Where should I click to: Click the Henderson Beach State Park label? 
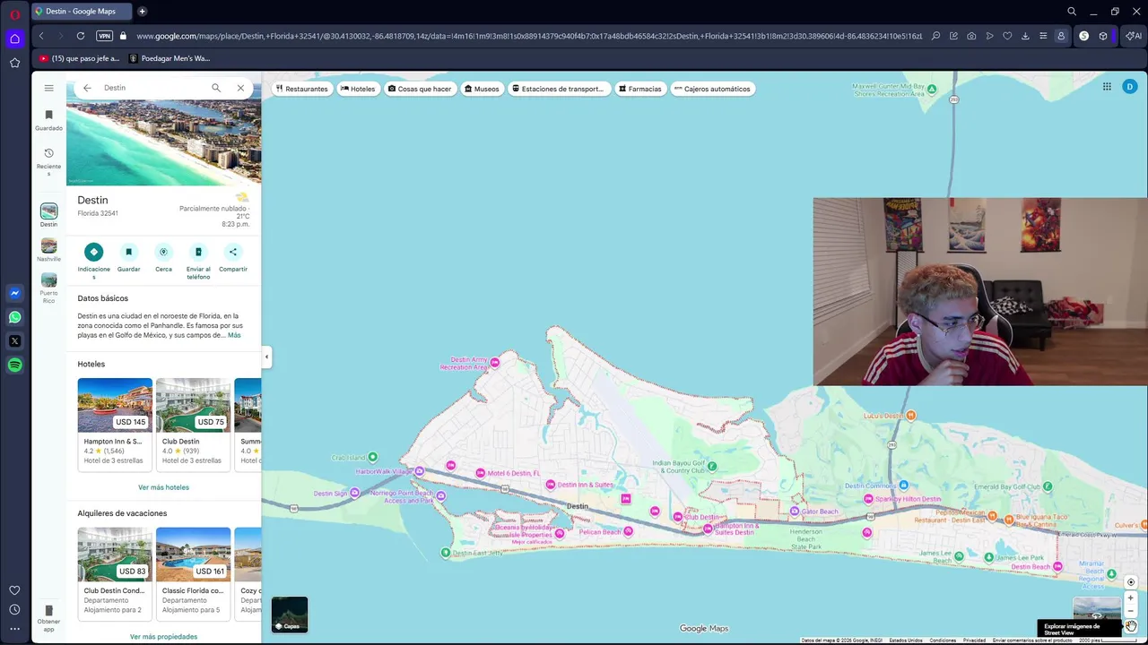coord(806,538)
